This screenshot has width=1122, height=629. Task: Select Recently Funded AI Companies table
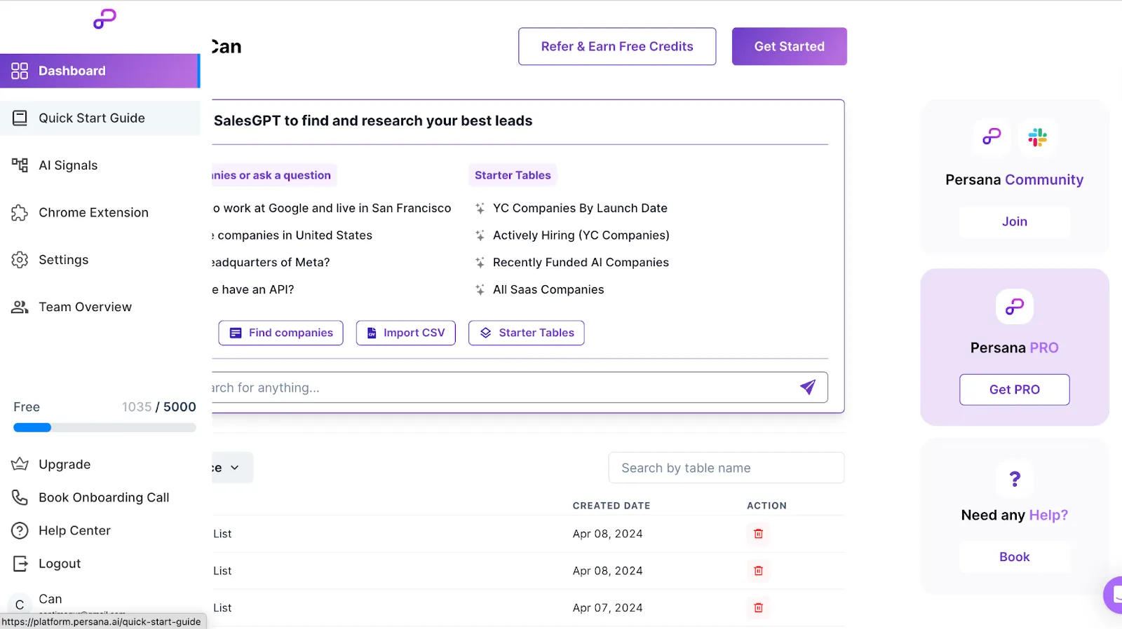tap(581, 263)
